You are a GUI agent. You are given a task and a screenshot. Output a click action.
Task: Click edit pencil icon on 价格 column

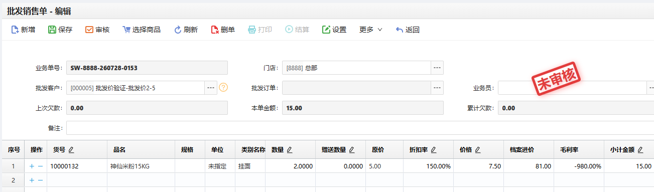pos(478,149)
